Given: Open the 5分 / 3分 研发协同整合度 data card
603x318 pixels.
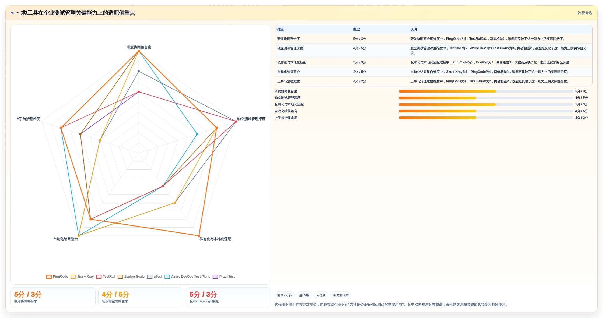Looking at the screenshot, I should (x=53, y=297).
